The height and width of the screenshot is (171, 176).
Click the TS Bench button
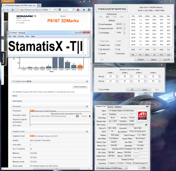click(x=141, y=60)
